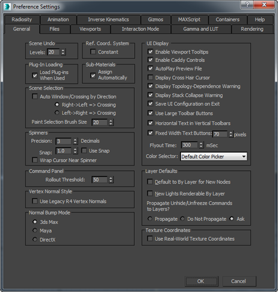Screen dimensions: 278x292
Task: Switch to the Viewports tab
Action: [90, 29]
